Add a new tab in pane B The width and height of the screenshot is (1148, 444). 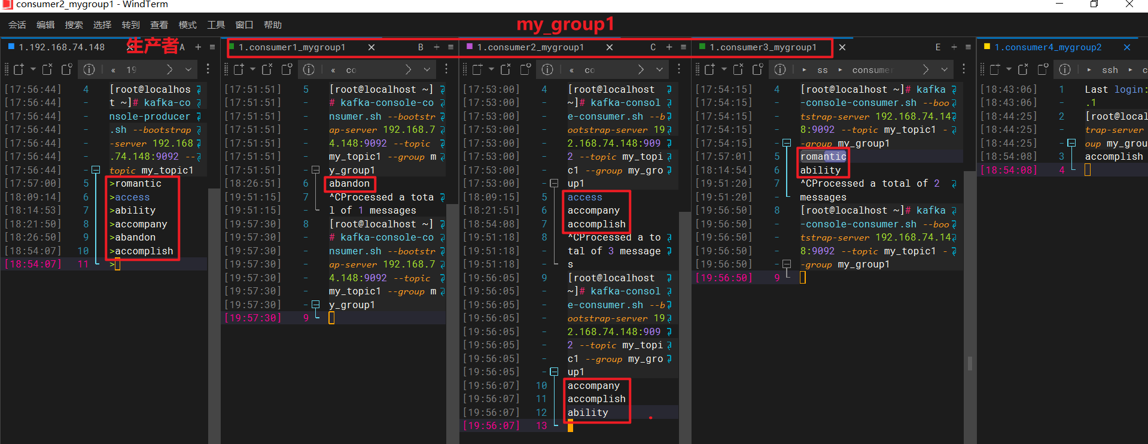click(x=437, y=47)
